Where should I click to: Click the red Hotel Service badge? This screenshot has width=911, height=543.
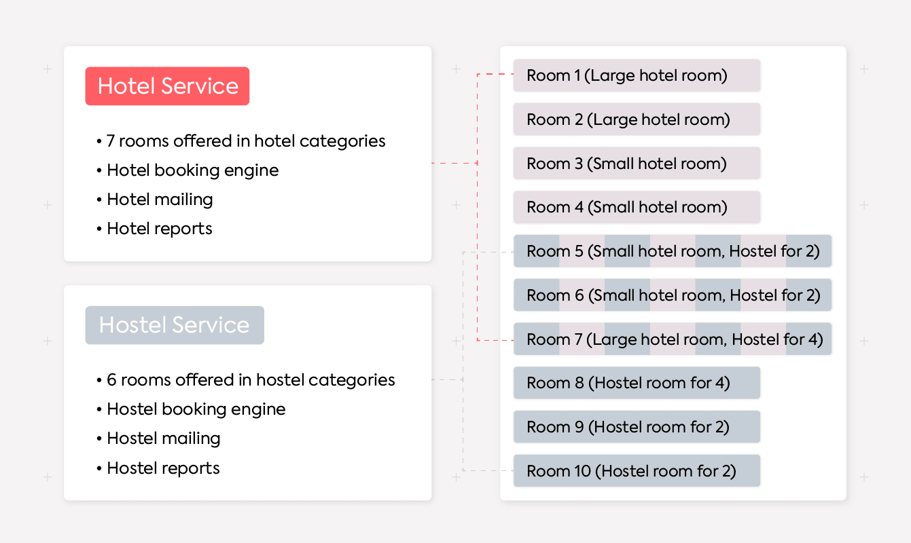(x=167, y=86)
